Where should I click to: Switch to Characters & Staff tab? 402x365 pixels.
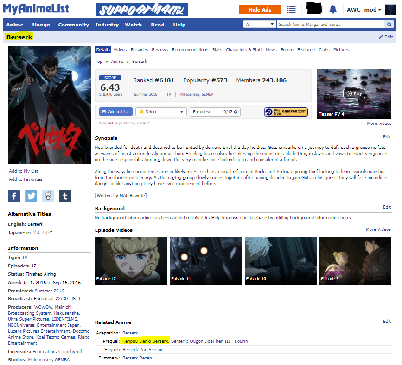[x=244, y=50]
